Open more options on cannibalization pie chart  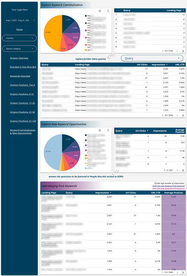[x=108, y=11]
